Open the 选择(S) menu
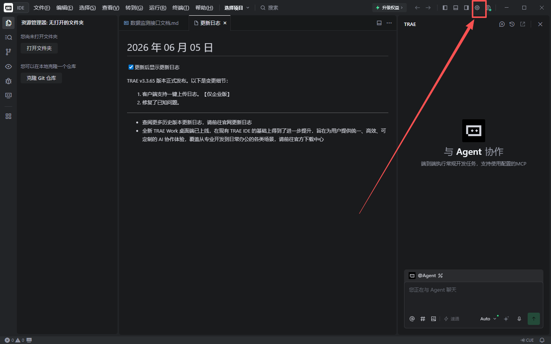Image resolution: width=551 pixels, height=344 pixels. tap(87, 8)
